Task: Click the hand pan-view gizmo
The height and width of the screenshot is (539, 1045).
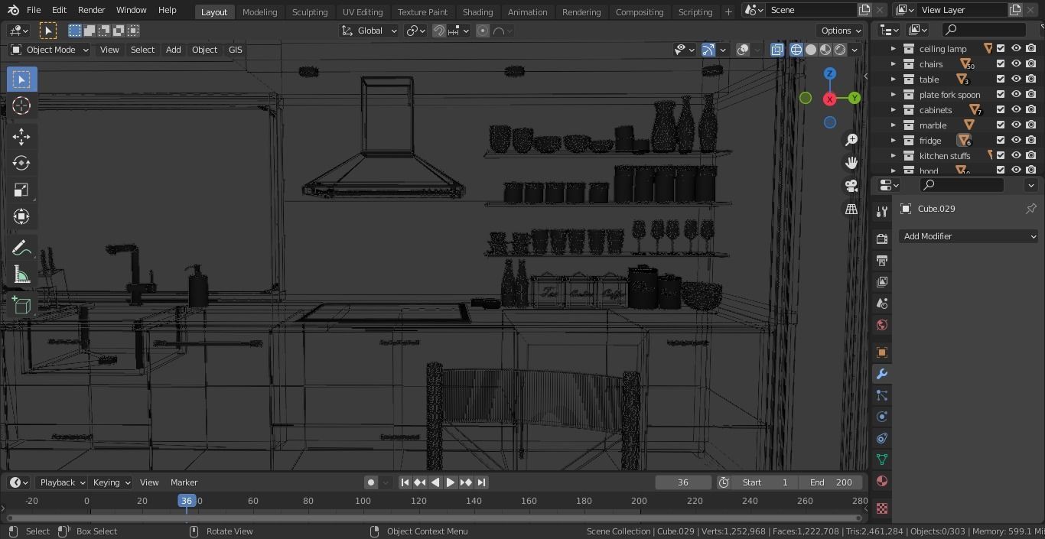Action: (x=851, y=163)
